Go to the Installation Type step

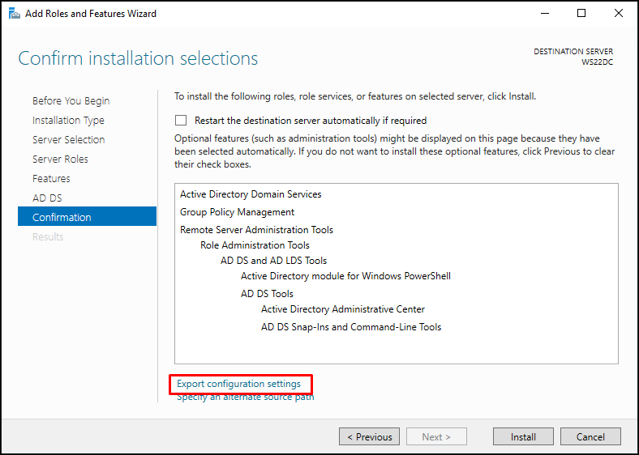(68, 121)
